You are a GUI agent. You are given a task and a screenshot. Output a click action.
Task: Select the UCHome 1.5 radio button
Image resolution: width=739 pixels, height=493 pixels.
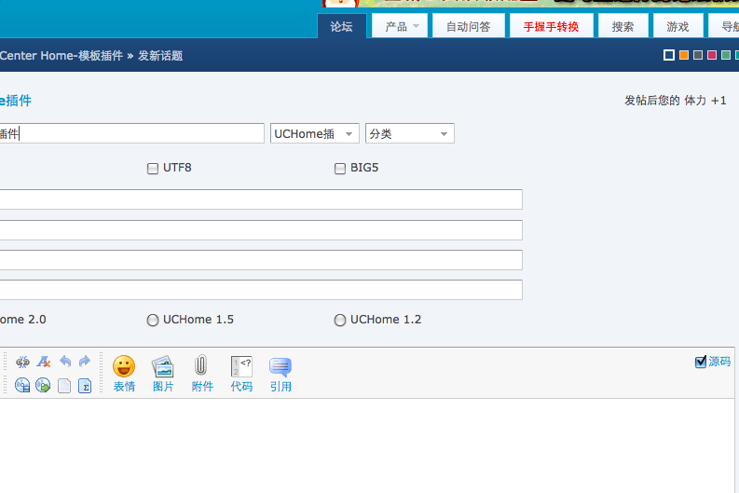153,321
